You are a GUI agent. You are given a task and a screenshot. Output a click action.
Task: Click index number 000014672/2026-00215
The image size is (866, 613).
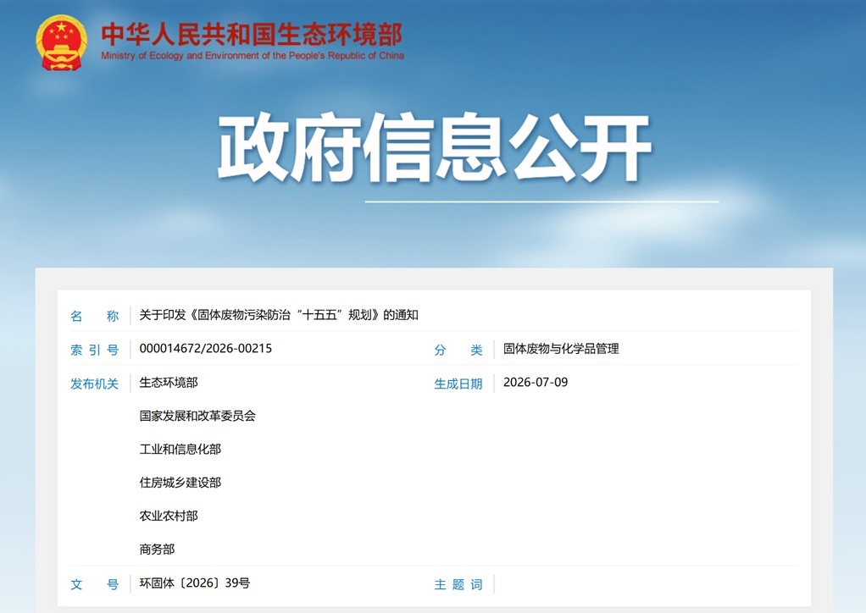click(x=205, y=349)
